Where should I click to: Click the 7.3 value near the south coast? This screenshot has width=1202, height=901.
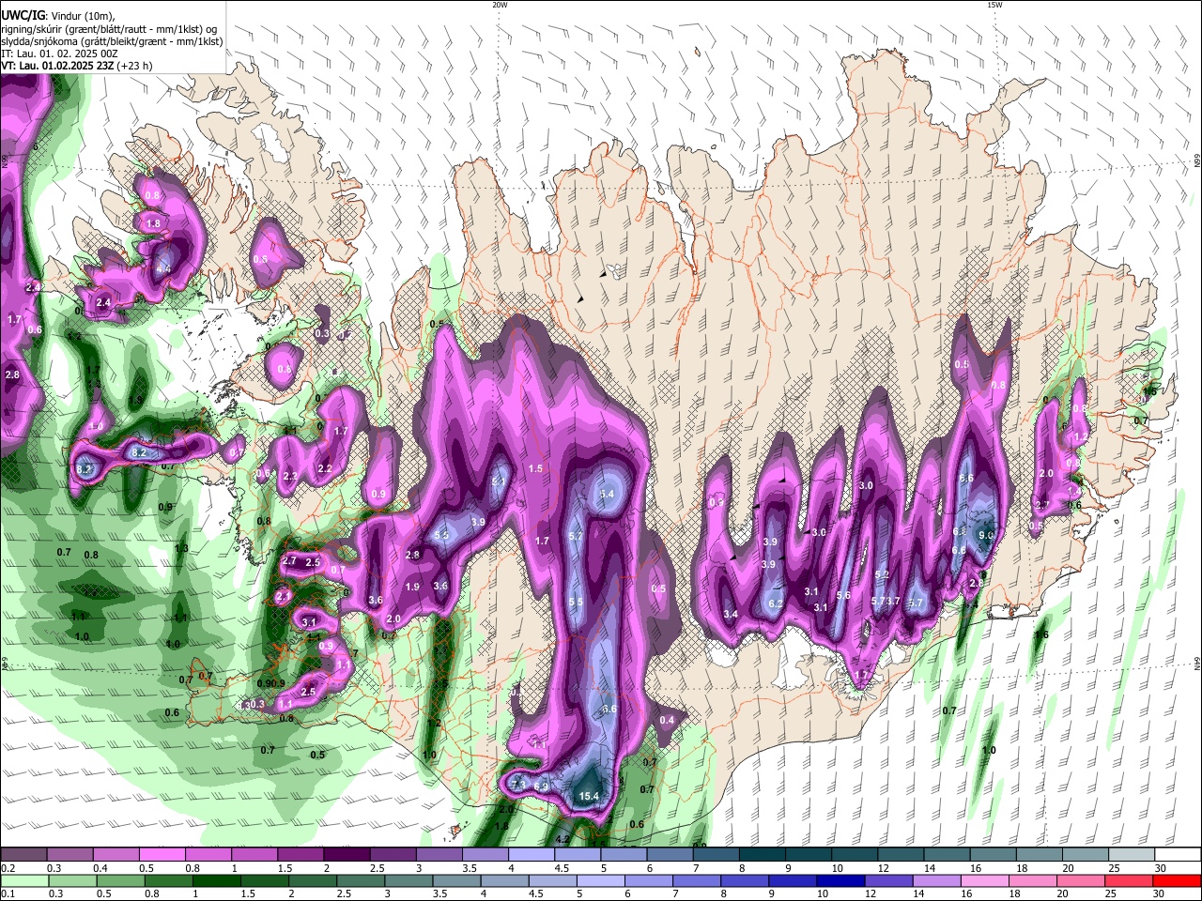pyautogui.click(x=519, y=785)
